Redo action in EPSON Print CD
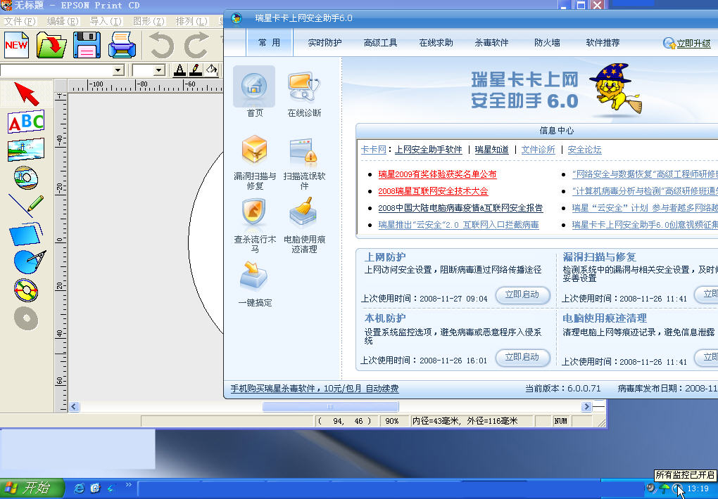Image resolution: width=718 pixels, height=499 pixels. tap(196, 45)
